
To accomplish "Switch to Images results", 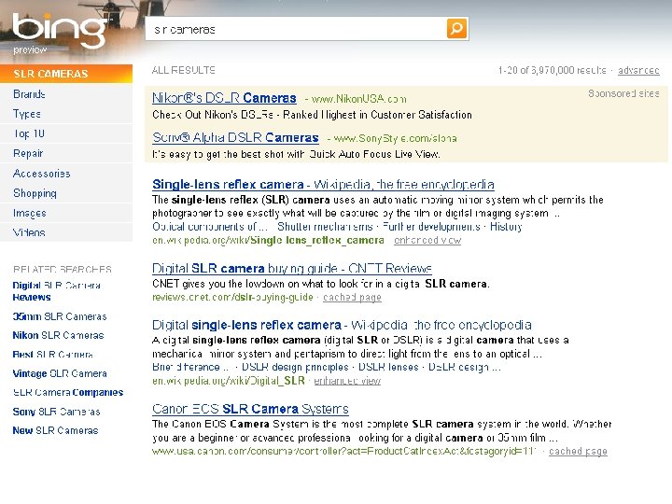I will (29, 213).
